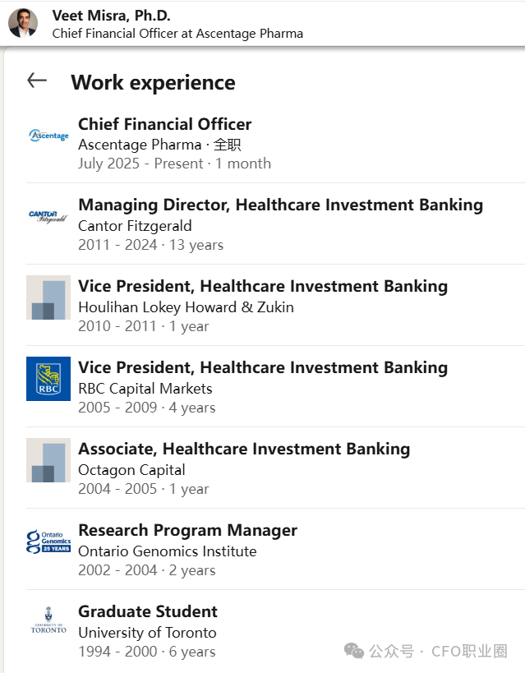This screenshot has width=525, height=673.
Task: Open the Associate, Healthcare Investment Banking entry
Action: point(244,449)
